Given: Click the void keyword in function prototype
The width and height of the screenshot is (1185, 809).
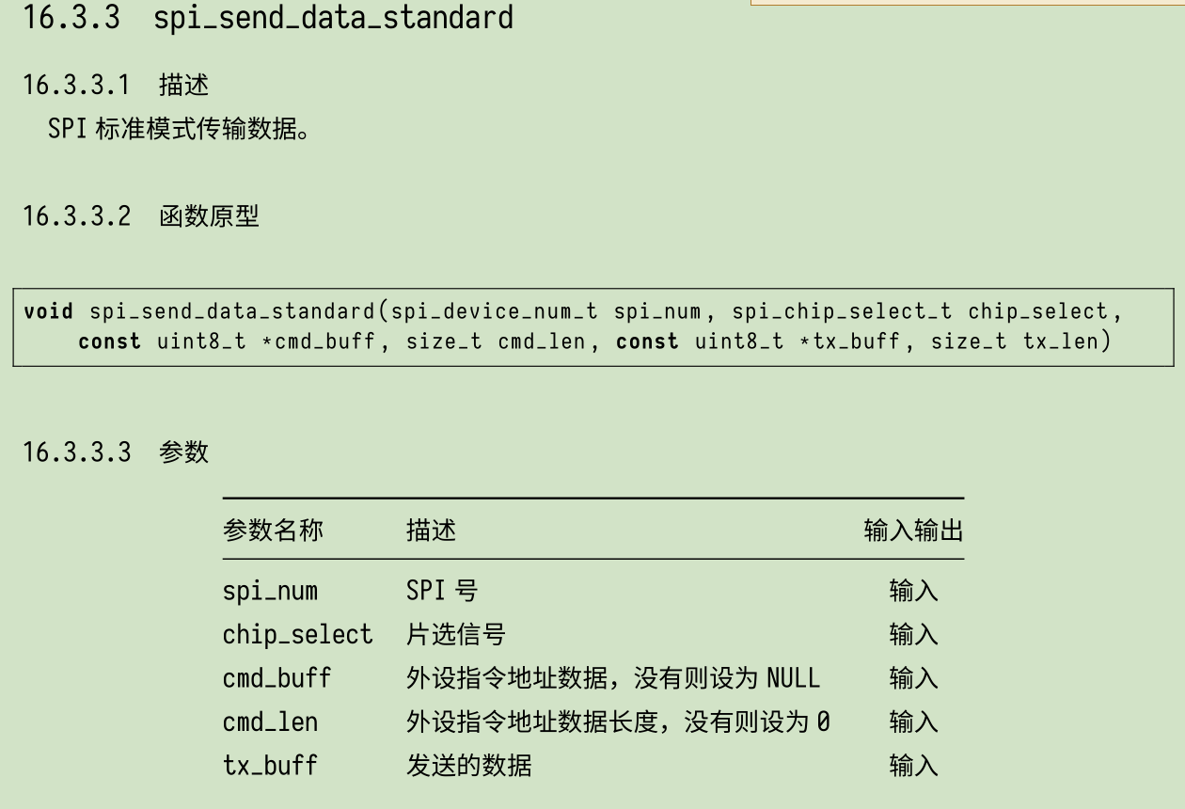Looking at the screenshot, I should [48, 311].
